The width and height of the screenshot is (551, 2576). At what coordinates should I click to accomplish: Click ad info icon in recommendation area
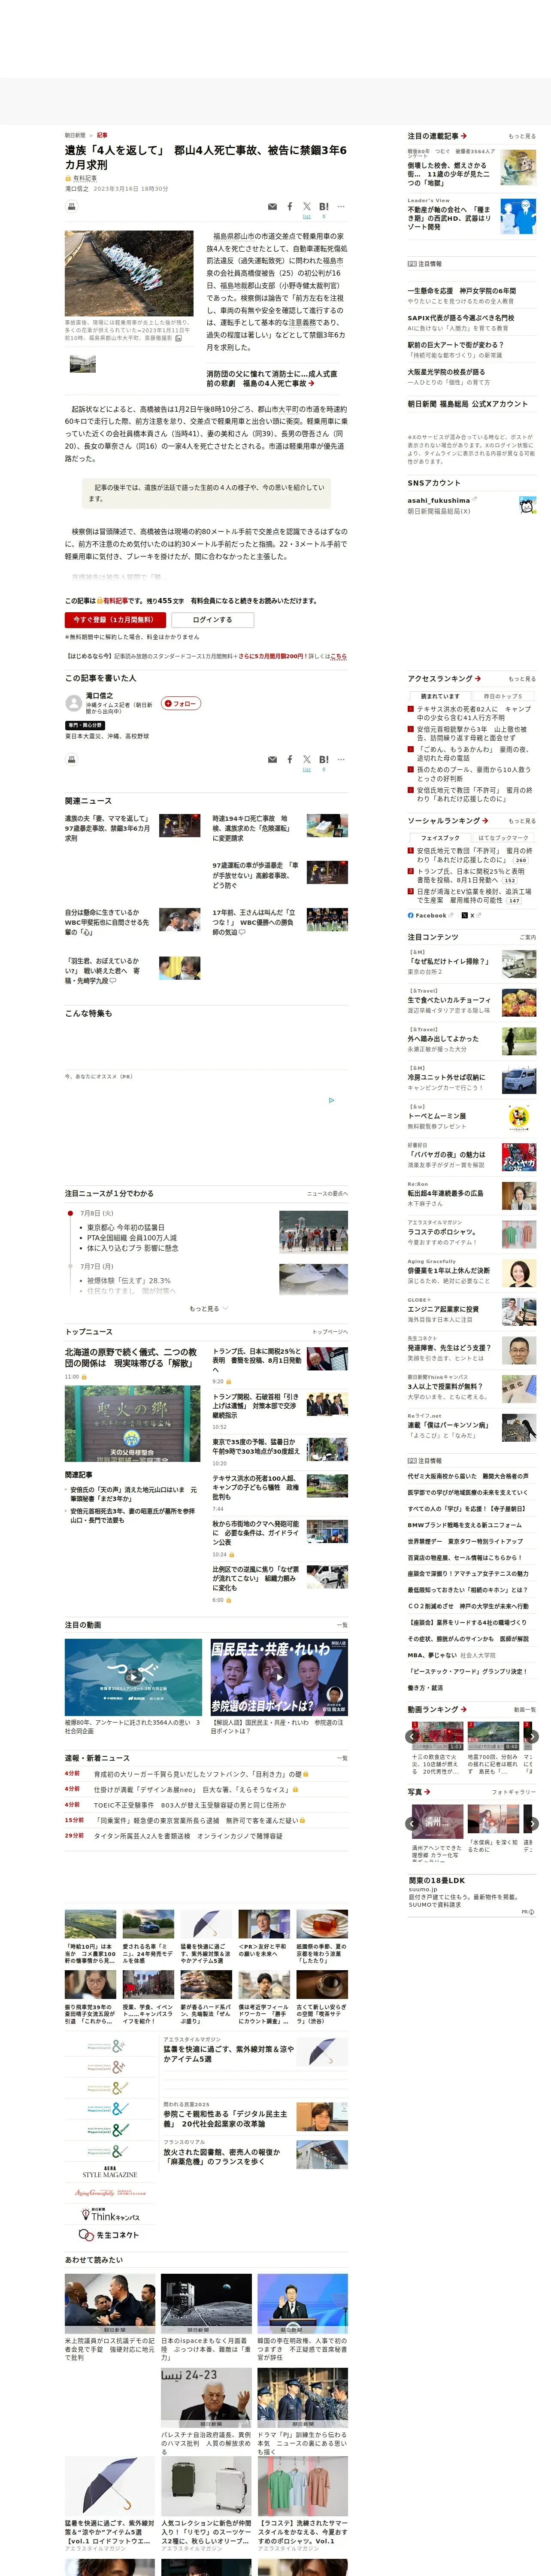pyautogui.click(x=332, y=1100)
